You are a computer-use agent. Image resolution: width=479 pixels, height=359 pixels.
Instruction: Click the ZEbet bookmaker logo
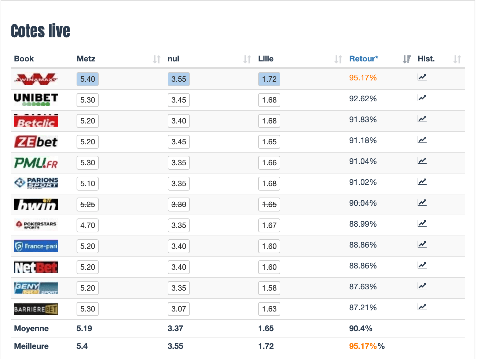pyautogui.click(x=36, y=142)
